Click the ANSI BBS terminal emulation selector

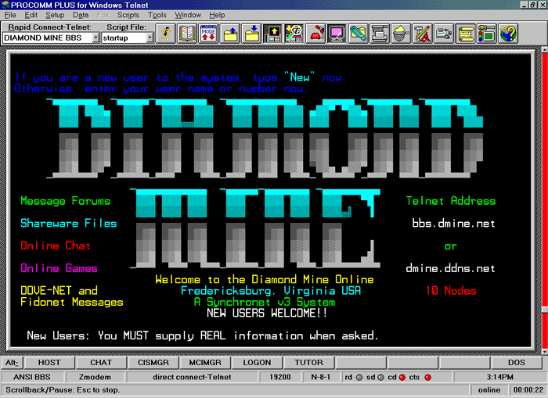pyautogui.click(x=31, y=378)
